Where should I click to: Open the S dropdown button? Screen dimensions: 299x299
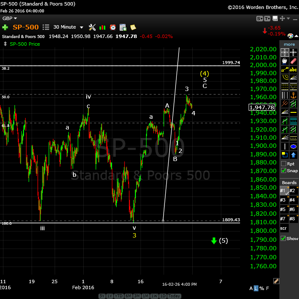[x=260, y=18]
